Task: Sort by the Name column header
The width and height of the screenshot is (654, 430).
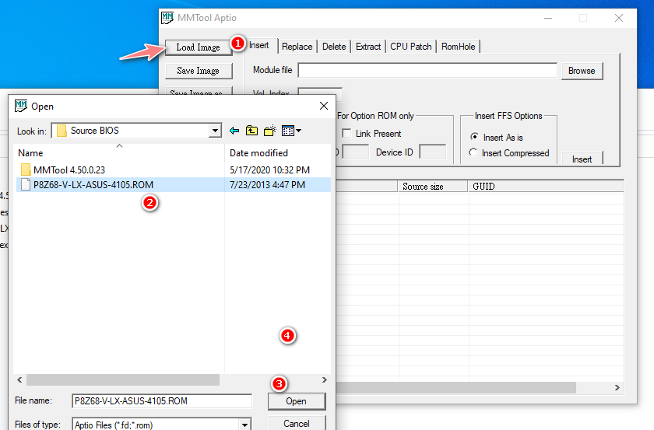Action: pos(119,153)
